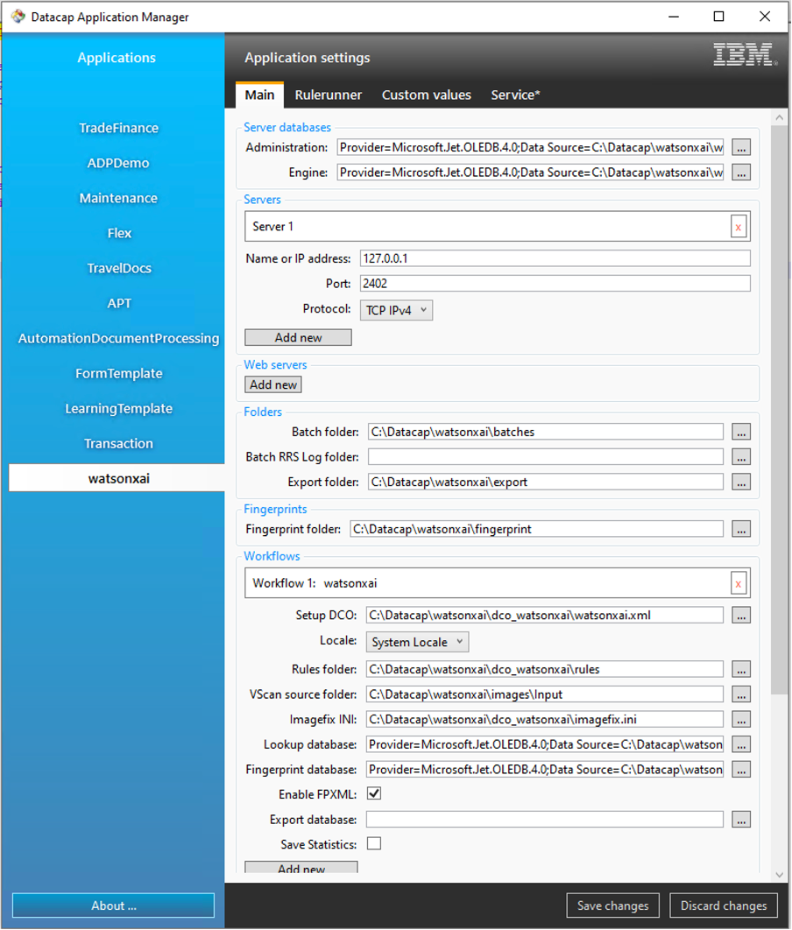
Task: Select TradeFinance in the Applications list
Action: [x=118, y=128]
